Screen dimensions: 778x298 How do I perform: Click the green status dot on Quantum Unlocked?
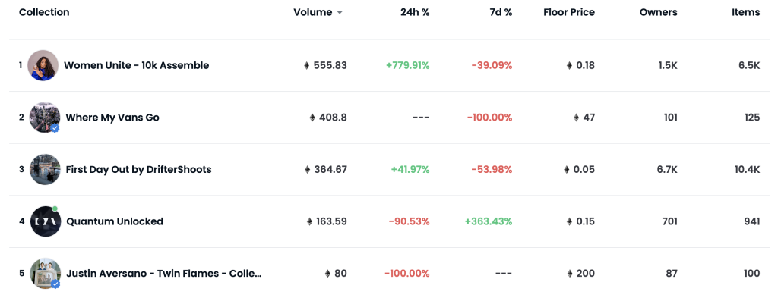(x=55, y=209)
